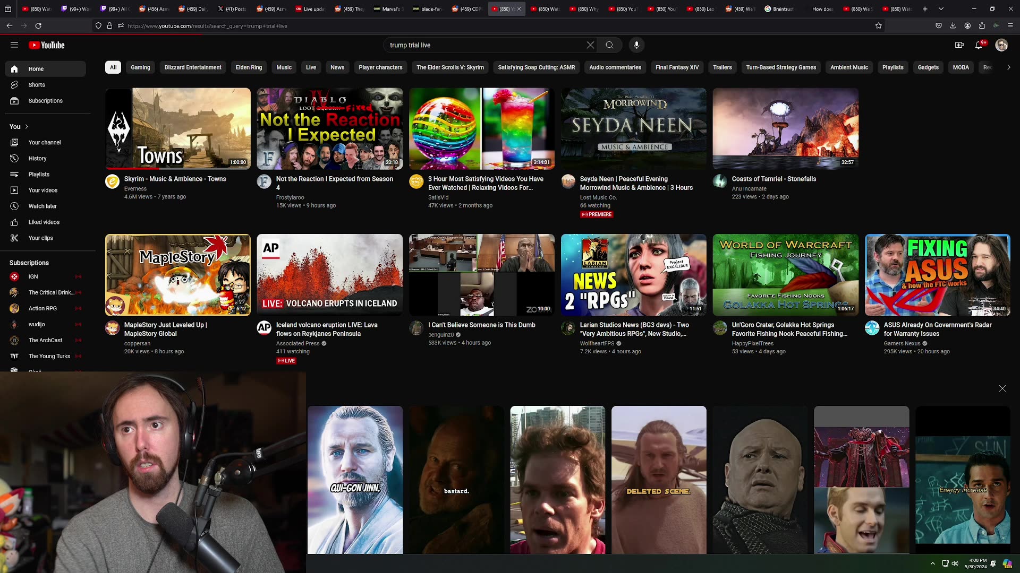The height and width of the screenshot is (573, 1020).
Task: Expand the You section chevron
Action: click(27, 127)
